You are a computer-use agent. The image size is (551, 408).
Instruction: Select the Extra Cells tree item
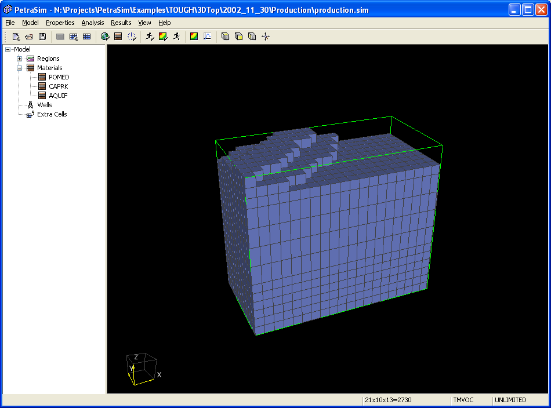pos(52,114)
